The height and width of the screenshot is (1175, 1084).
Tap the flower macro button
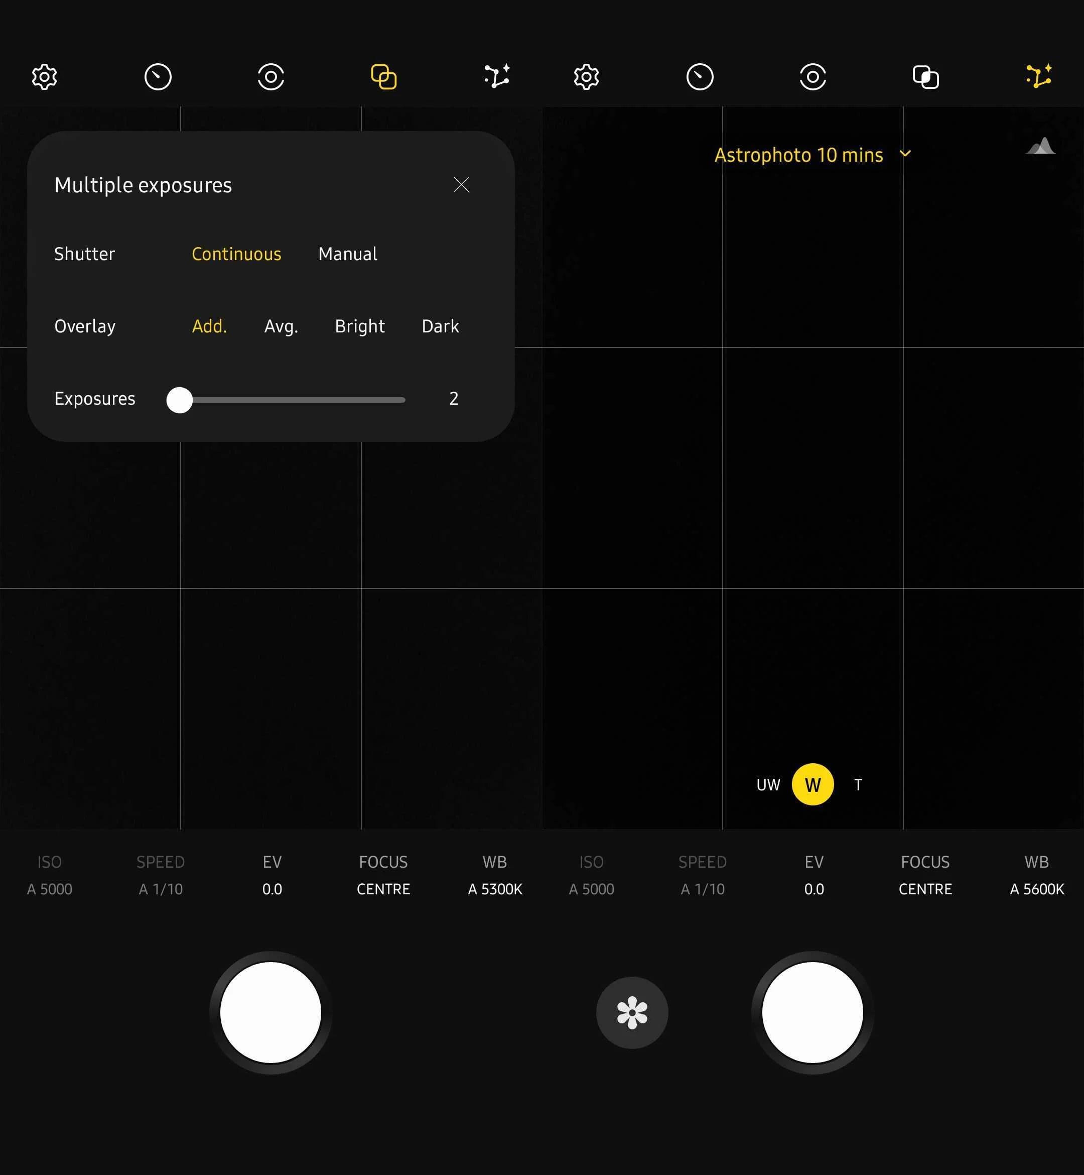[632, 1012]
